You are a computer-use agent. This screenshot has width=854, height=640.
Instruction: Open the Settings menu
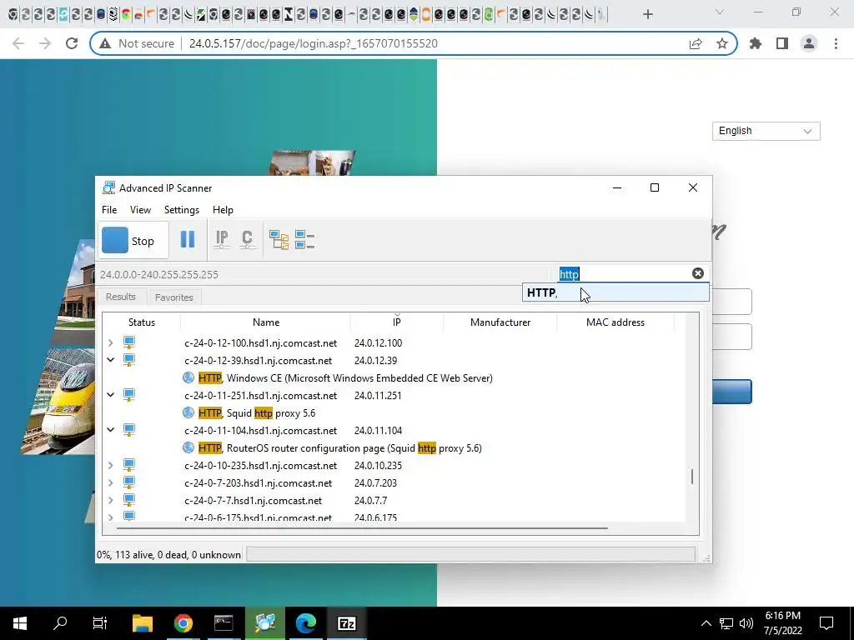tap(181, 209)
